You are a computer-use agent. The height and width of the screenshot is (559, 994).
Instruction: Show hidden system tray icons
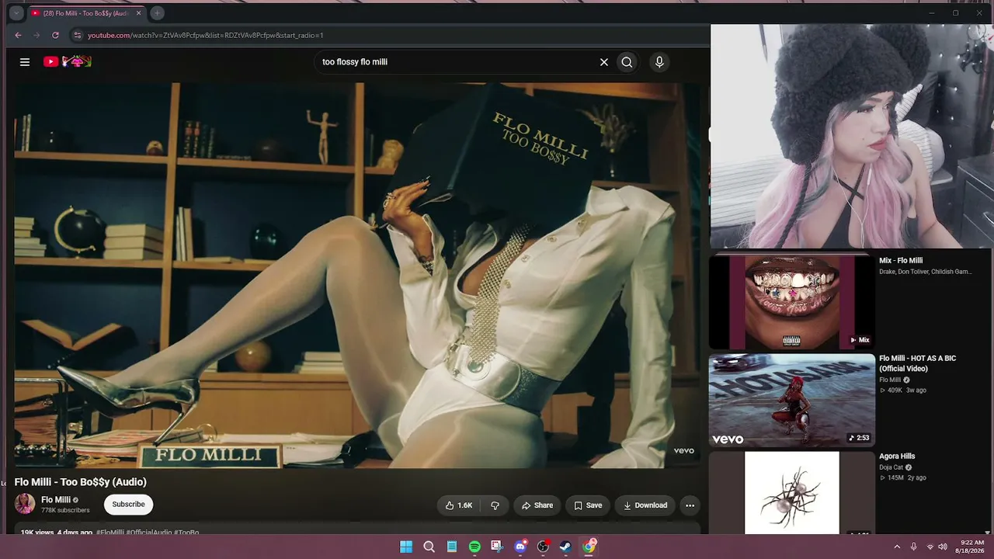click(x=897, y=547)
